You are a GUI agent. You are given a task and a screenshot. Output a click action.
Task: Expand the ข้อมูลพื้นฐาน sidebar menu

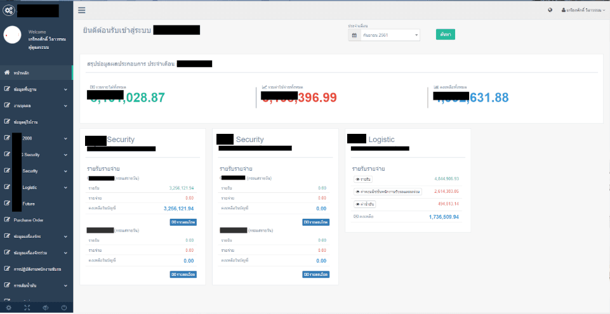pos(36,89)
